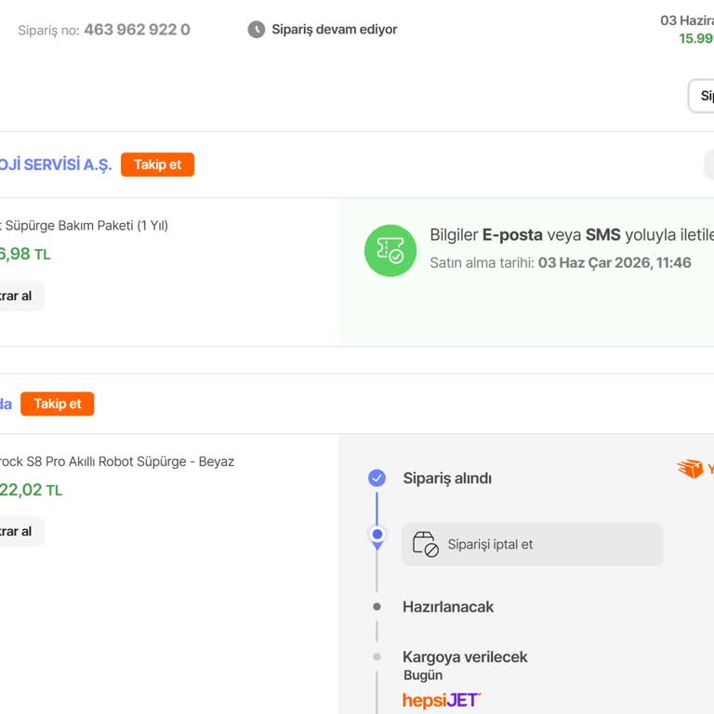Click the blue checkmark for Sipariş alındı
This screenshot has width=714, height=714.
click(377, 478)
